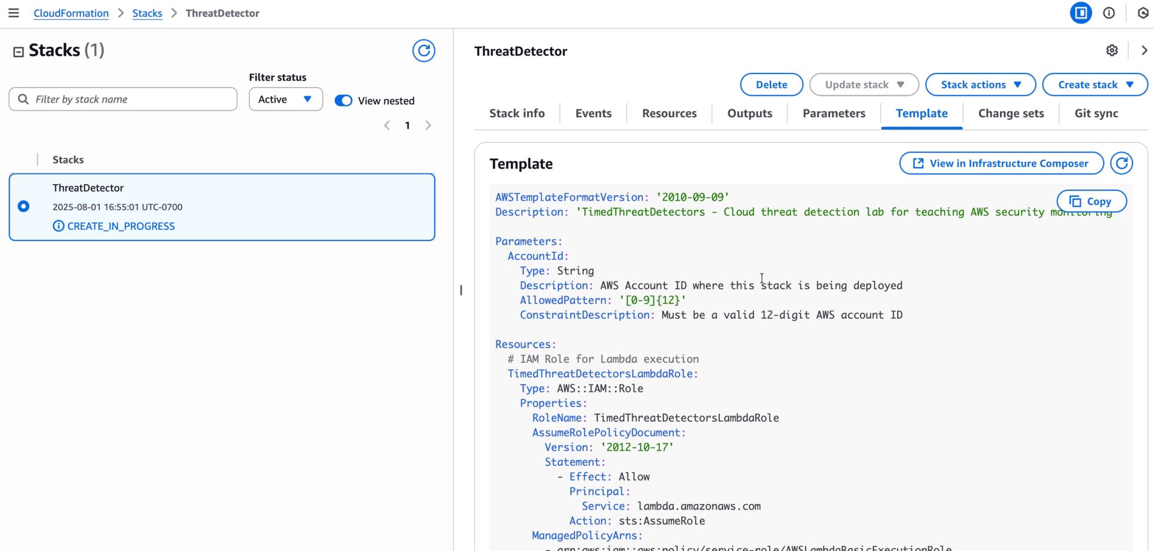Open the ThreatDetector settings gear
The width and height of the screenshot is (1154, 551).
(1112, 51)
